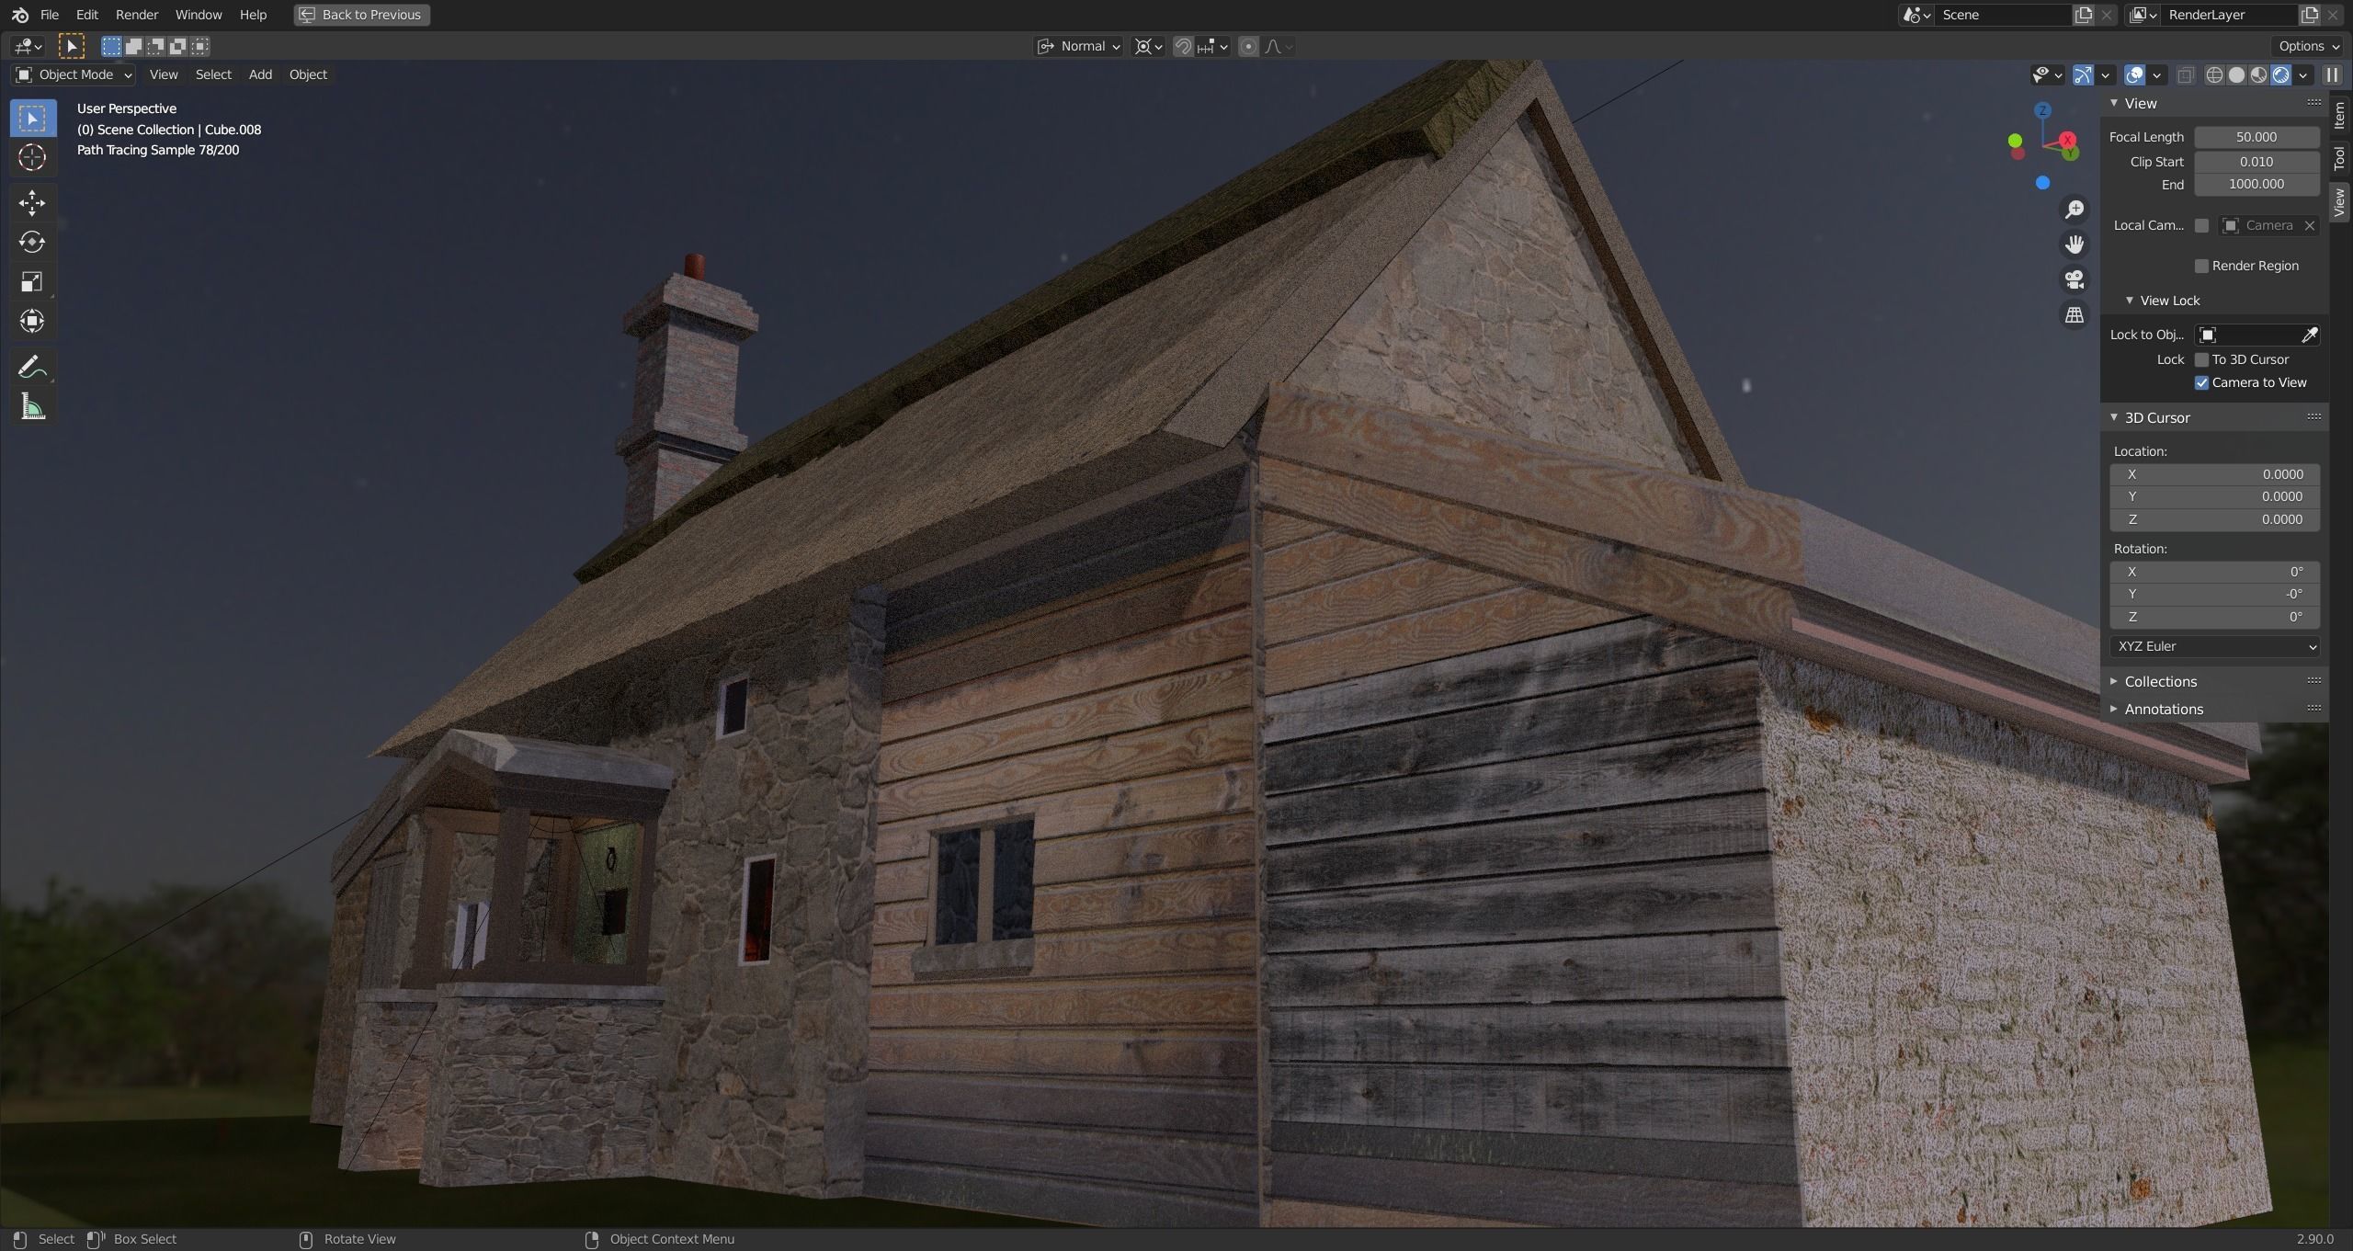This screenshot has width=2353, height=1251.
Task: Select the Measure tool
Action: [32, 406]
